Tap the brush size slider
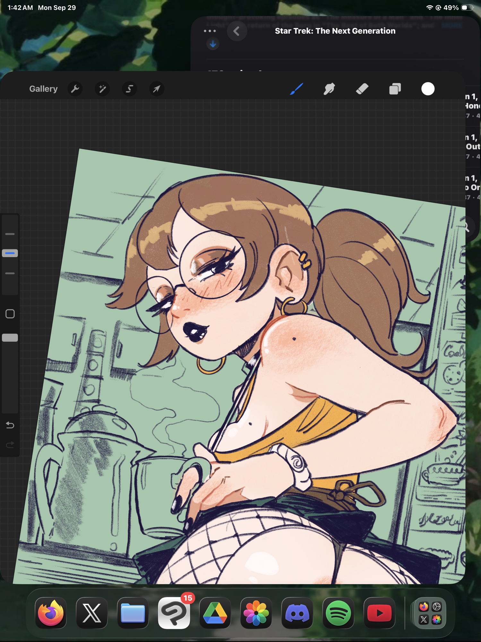Image resolution: width=481 pixels, height=642 pixels. coord(10,253)
